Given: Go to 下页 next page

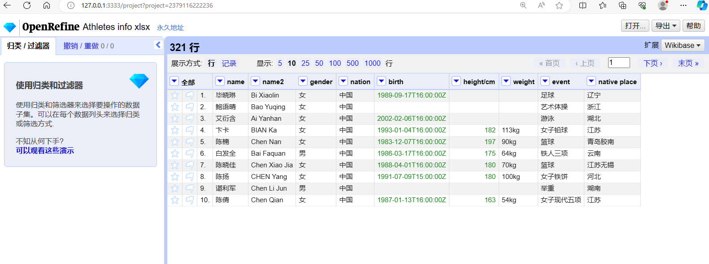Looking at the screenshot, I should tap(653, 63).
